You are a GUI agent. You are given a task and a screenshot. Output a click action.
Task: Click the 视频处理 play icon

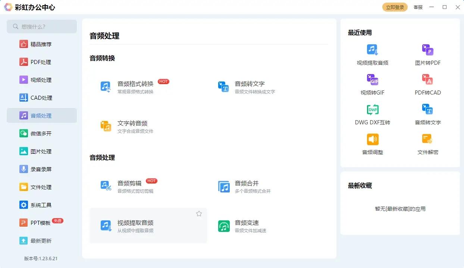click(x=24, y=80)
